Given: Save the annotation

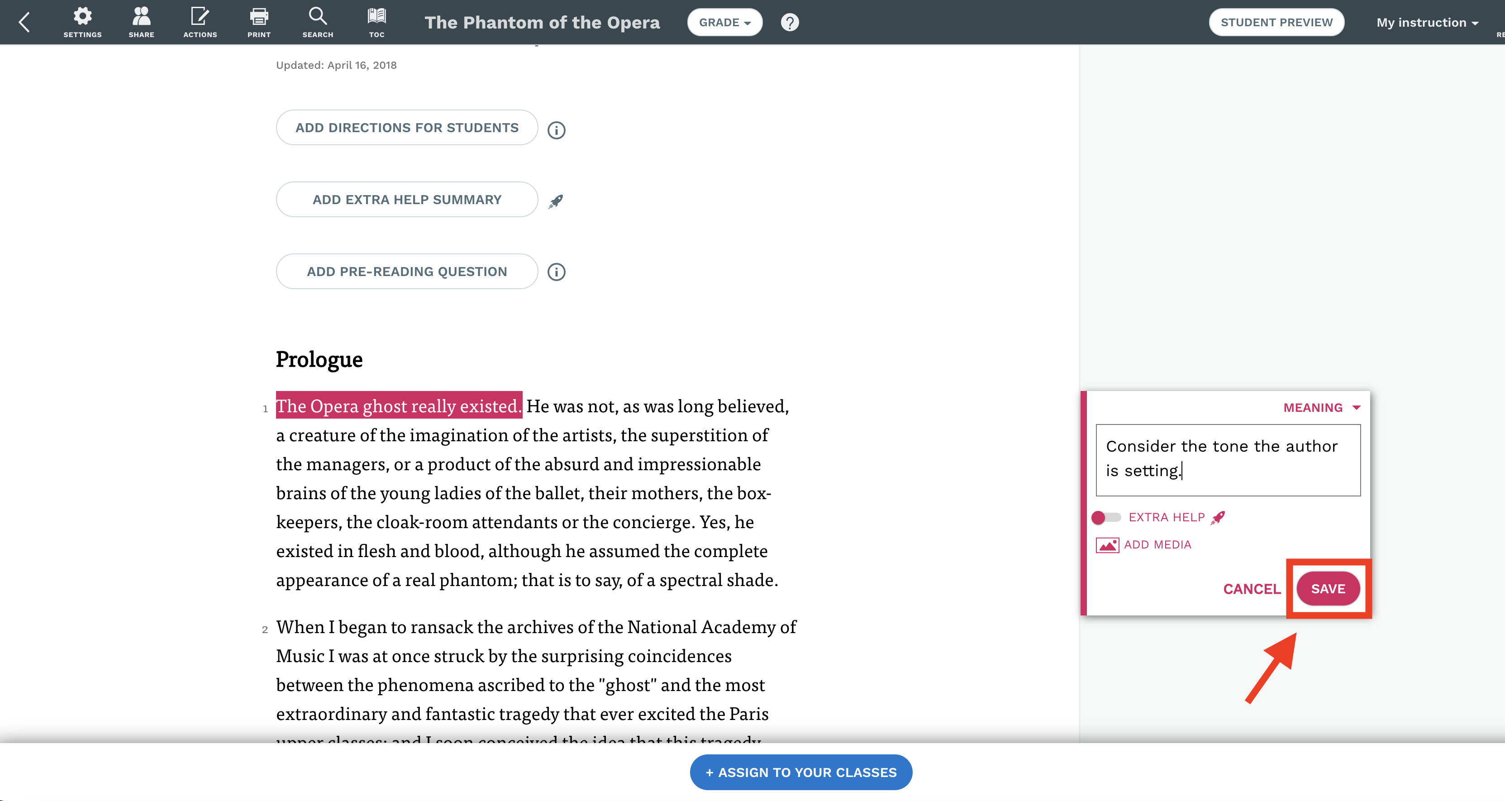Looking at the screenshot, I should tap(1328, 588).
